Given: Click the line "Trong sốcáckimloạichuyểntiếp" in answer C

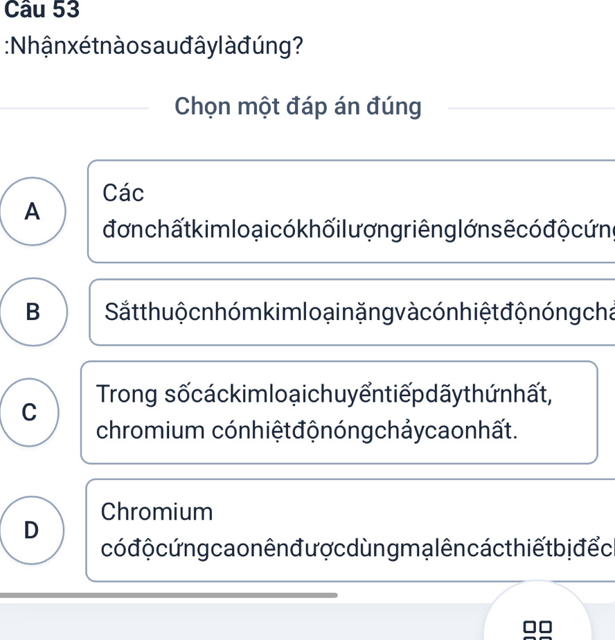Looking at the screenshot, I should (x=324, y=394).
